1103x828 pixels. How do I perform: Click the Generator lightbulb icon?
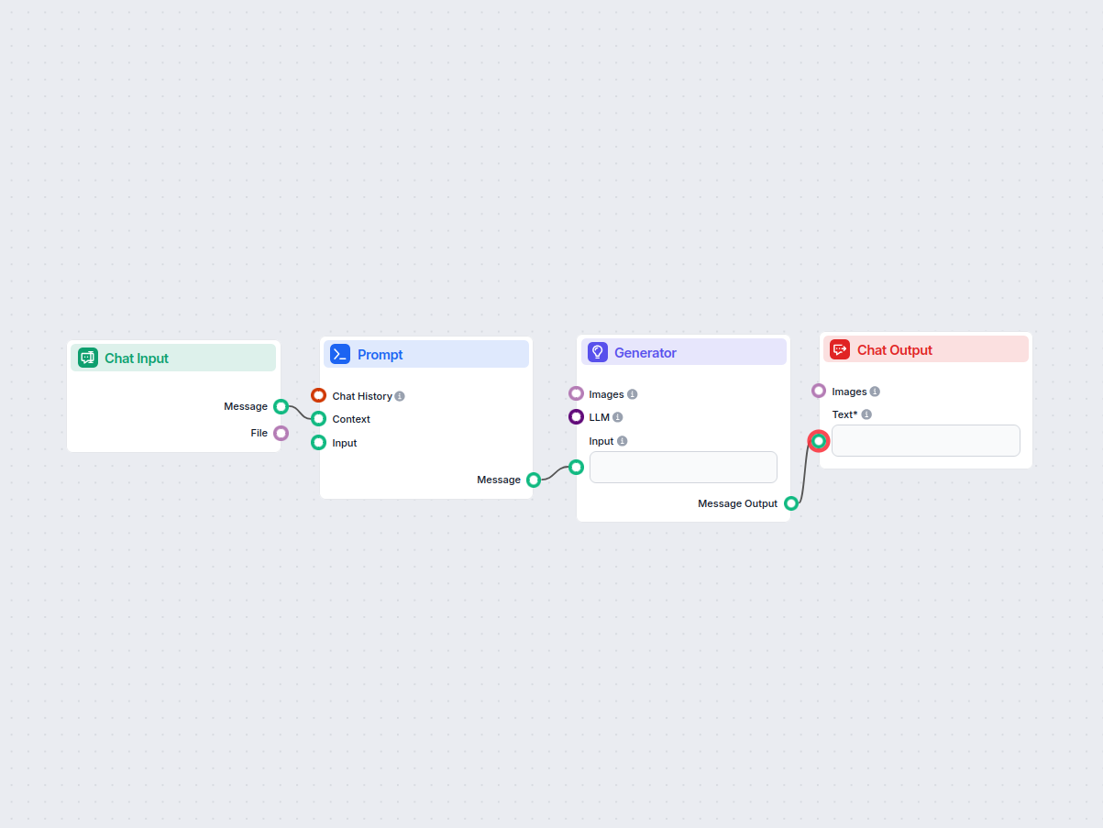[598, 352]
